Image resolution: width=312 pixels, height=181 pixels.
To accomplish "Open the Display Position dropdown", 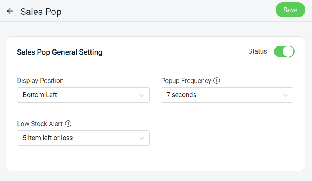I will click(x=83, y=95).
